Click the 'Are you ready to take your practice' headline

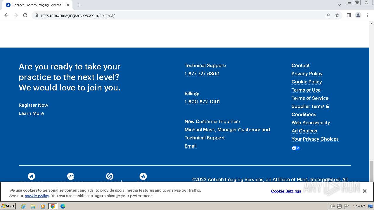[x=70, y=77]
